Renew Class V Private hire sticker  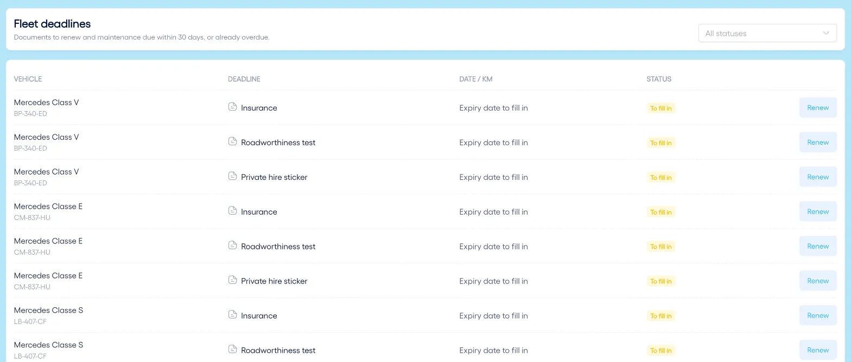click(818, 177)
